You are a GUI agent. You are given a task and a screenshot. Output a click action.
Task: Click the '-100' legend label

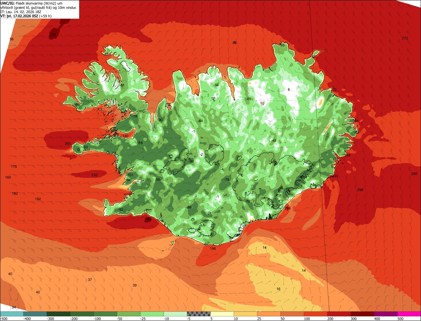coord(97,318)
